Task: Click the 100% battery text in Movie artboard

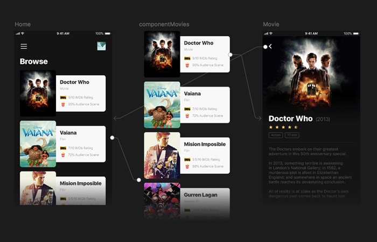Action: (348, 33)
